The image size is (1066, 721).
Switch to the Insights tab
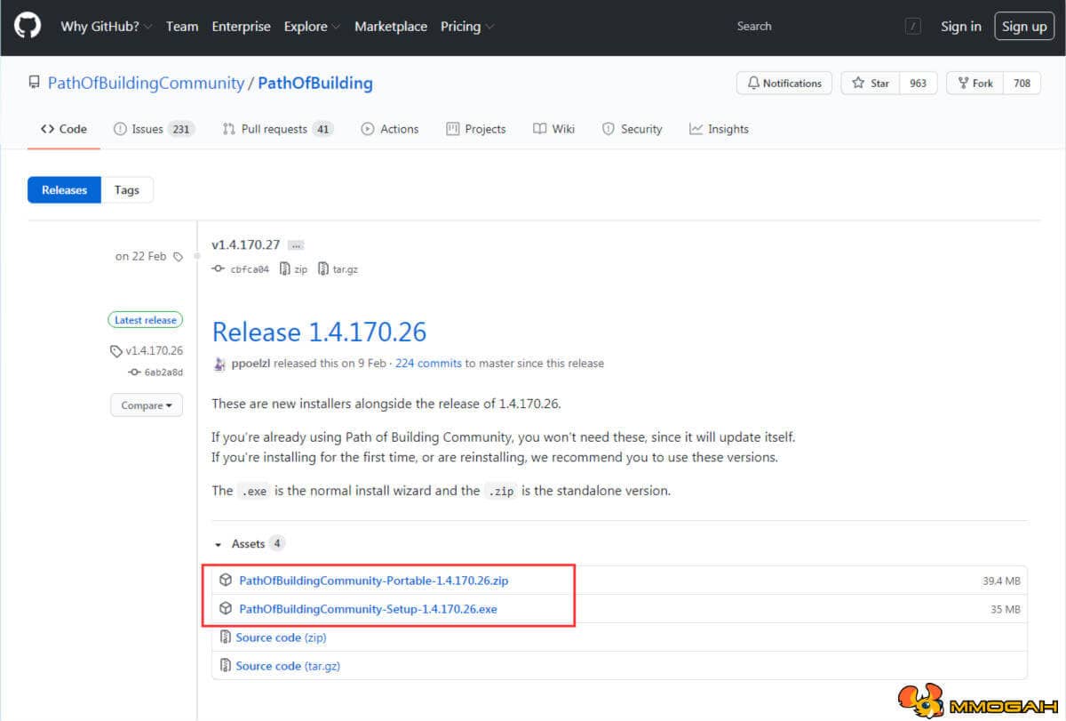[x=719, y=129]
